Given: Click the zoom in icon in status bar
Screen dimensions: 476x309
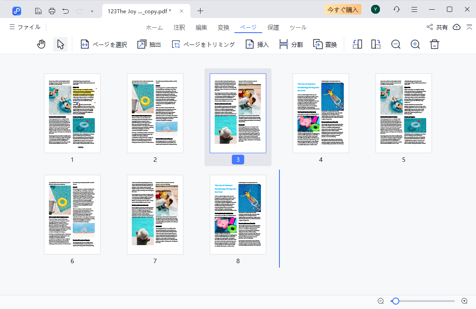Looking at the screenshot, I should [465, 301].
